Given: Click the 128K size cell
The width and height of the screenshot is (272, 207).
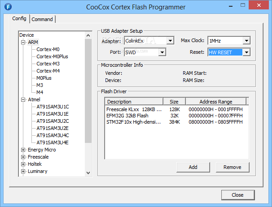Looking at the screenshot, I should 175,109.
